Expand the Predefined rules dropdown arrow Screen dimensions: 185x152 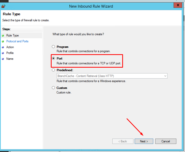165,76
